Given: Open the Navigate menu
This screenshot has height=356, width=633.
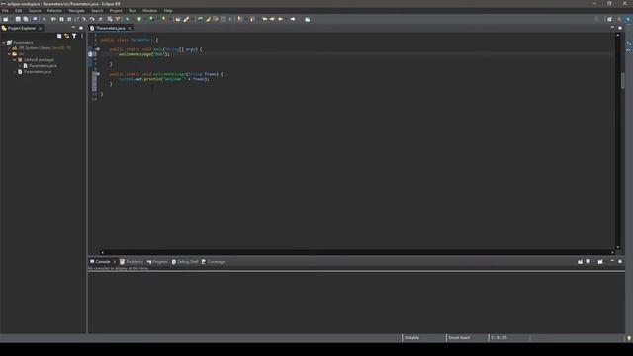Looking at the screenshot, I should click(x=76, y=11).
